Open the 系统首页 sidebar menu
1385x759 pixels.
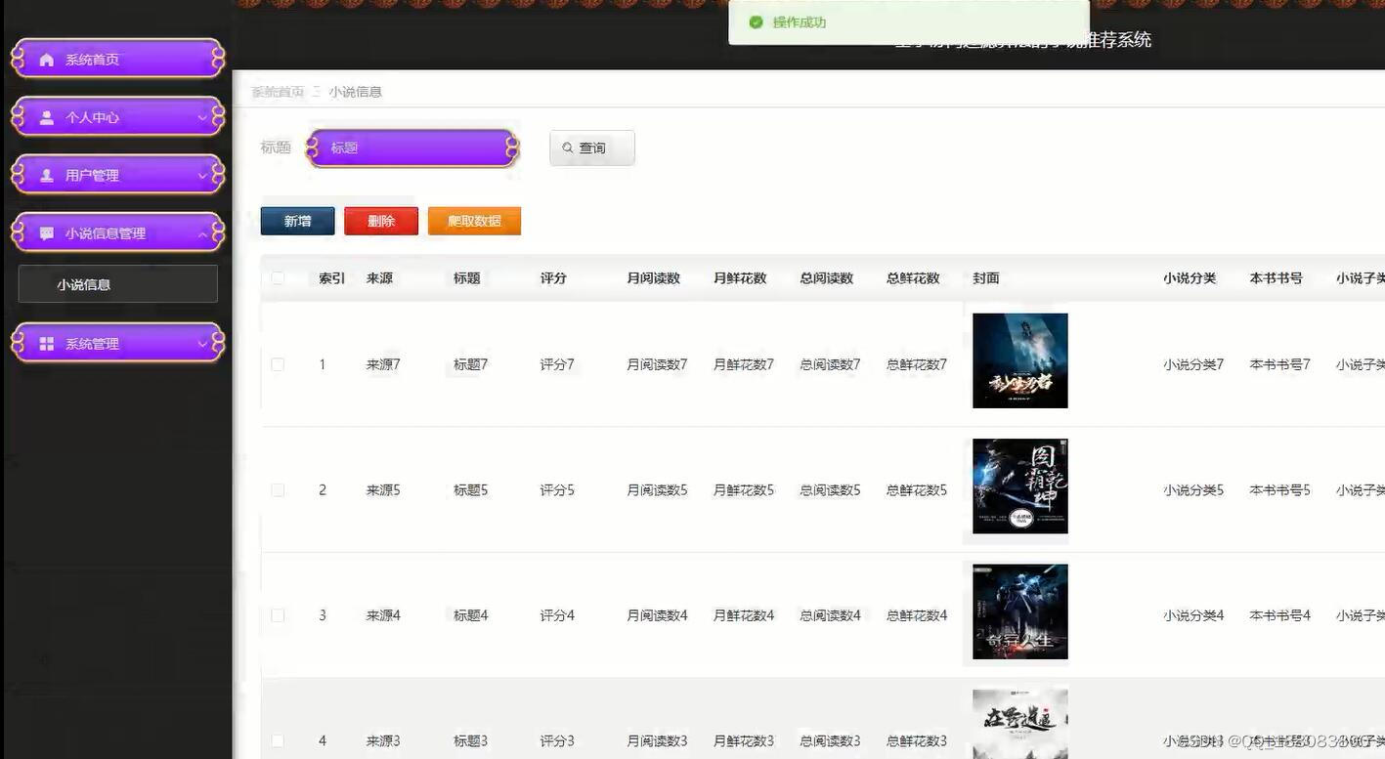coord(117,60)
